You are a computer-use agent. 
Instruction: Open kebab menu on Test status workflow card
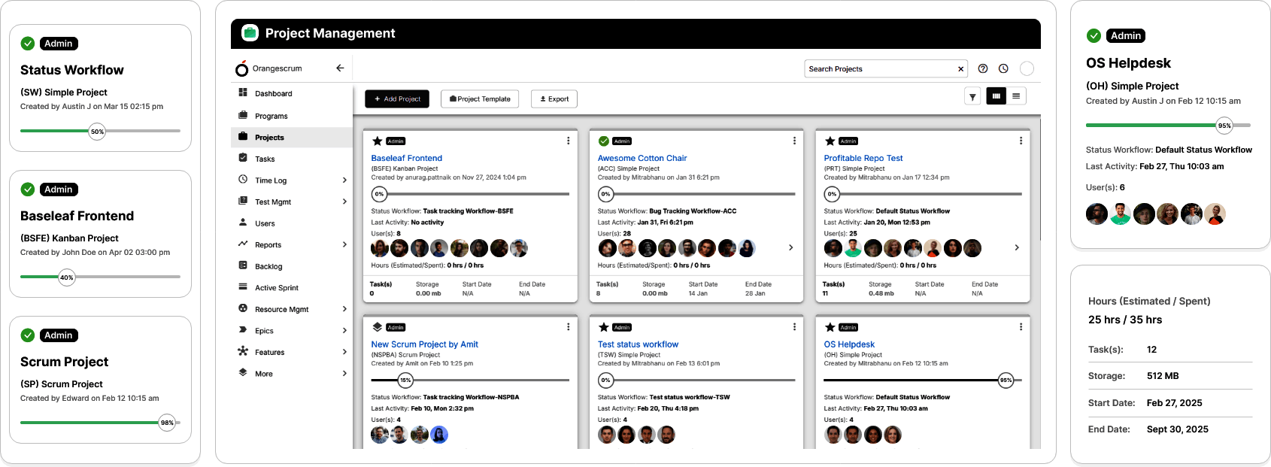794,327
